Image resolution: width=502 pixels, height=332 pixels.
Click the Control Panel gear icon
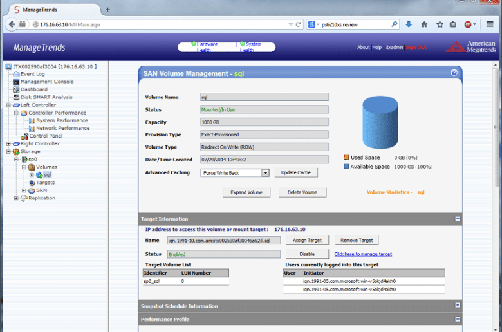24,136
